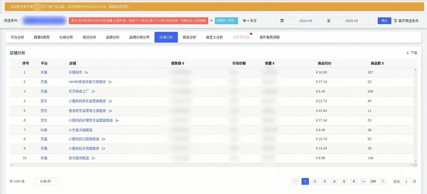Image resolution: width=427 pixels, height=194 pixels.
Task: Click external link icon beside 小鹿妈妈日用旗舰店
Action: [x=103, y=148]
